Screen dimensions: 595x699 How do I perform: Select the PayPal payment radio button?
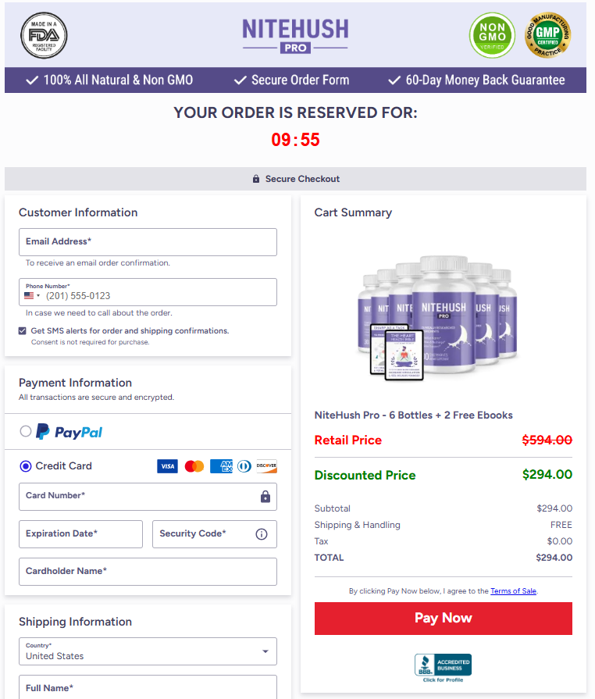click(x=25, y=431)
